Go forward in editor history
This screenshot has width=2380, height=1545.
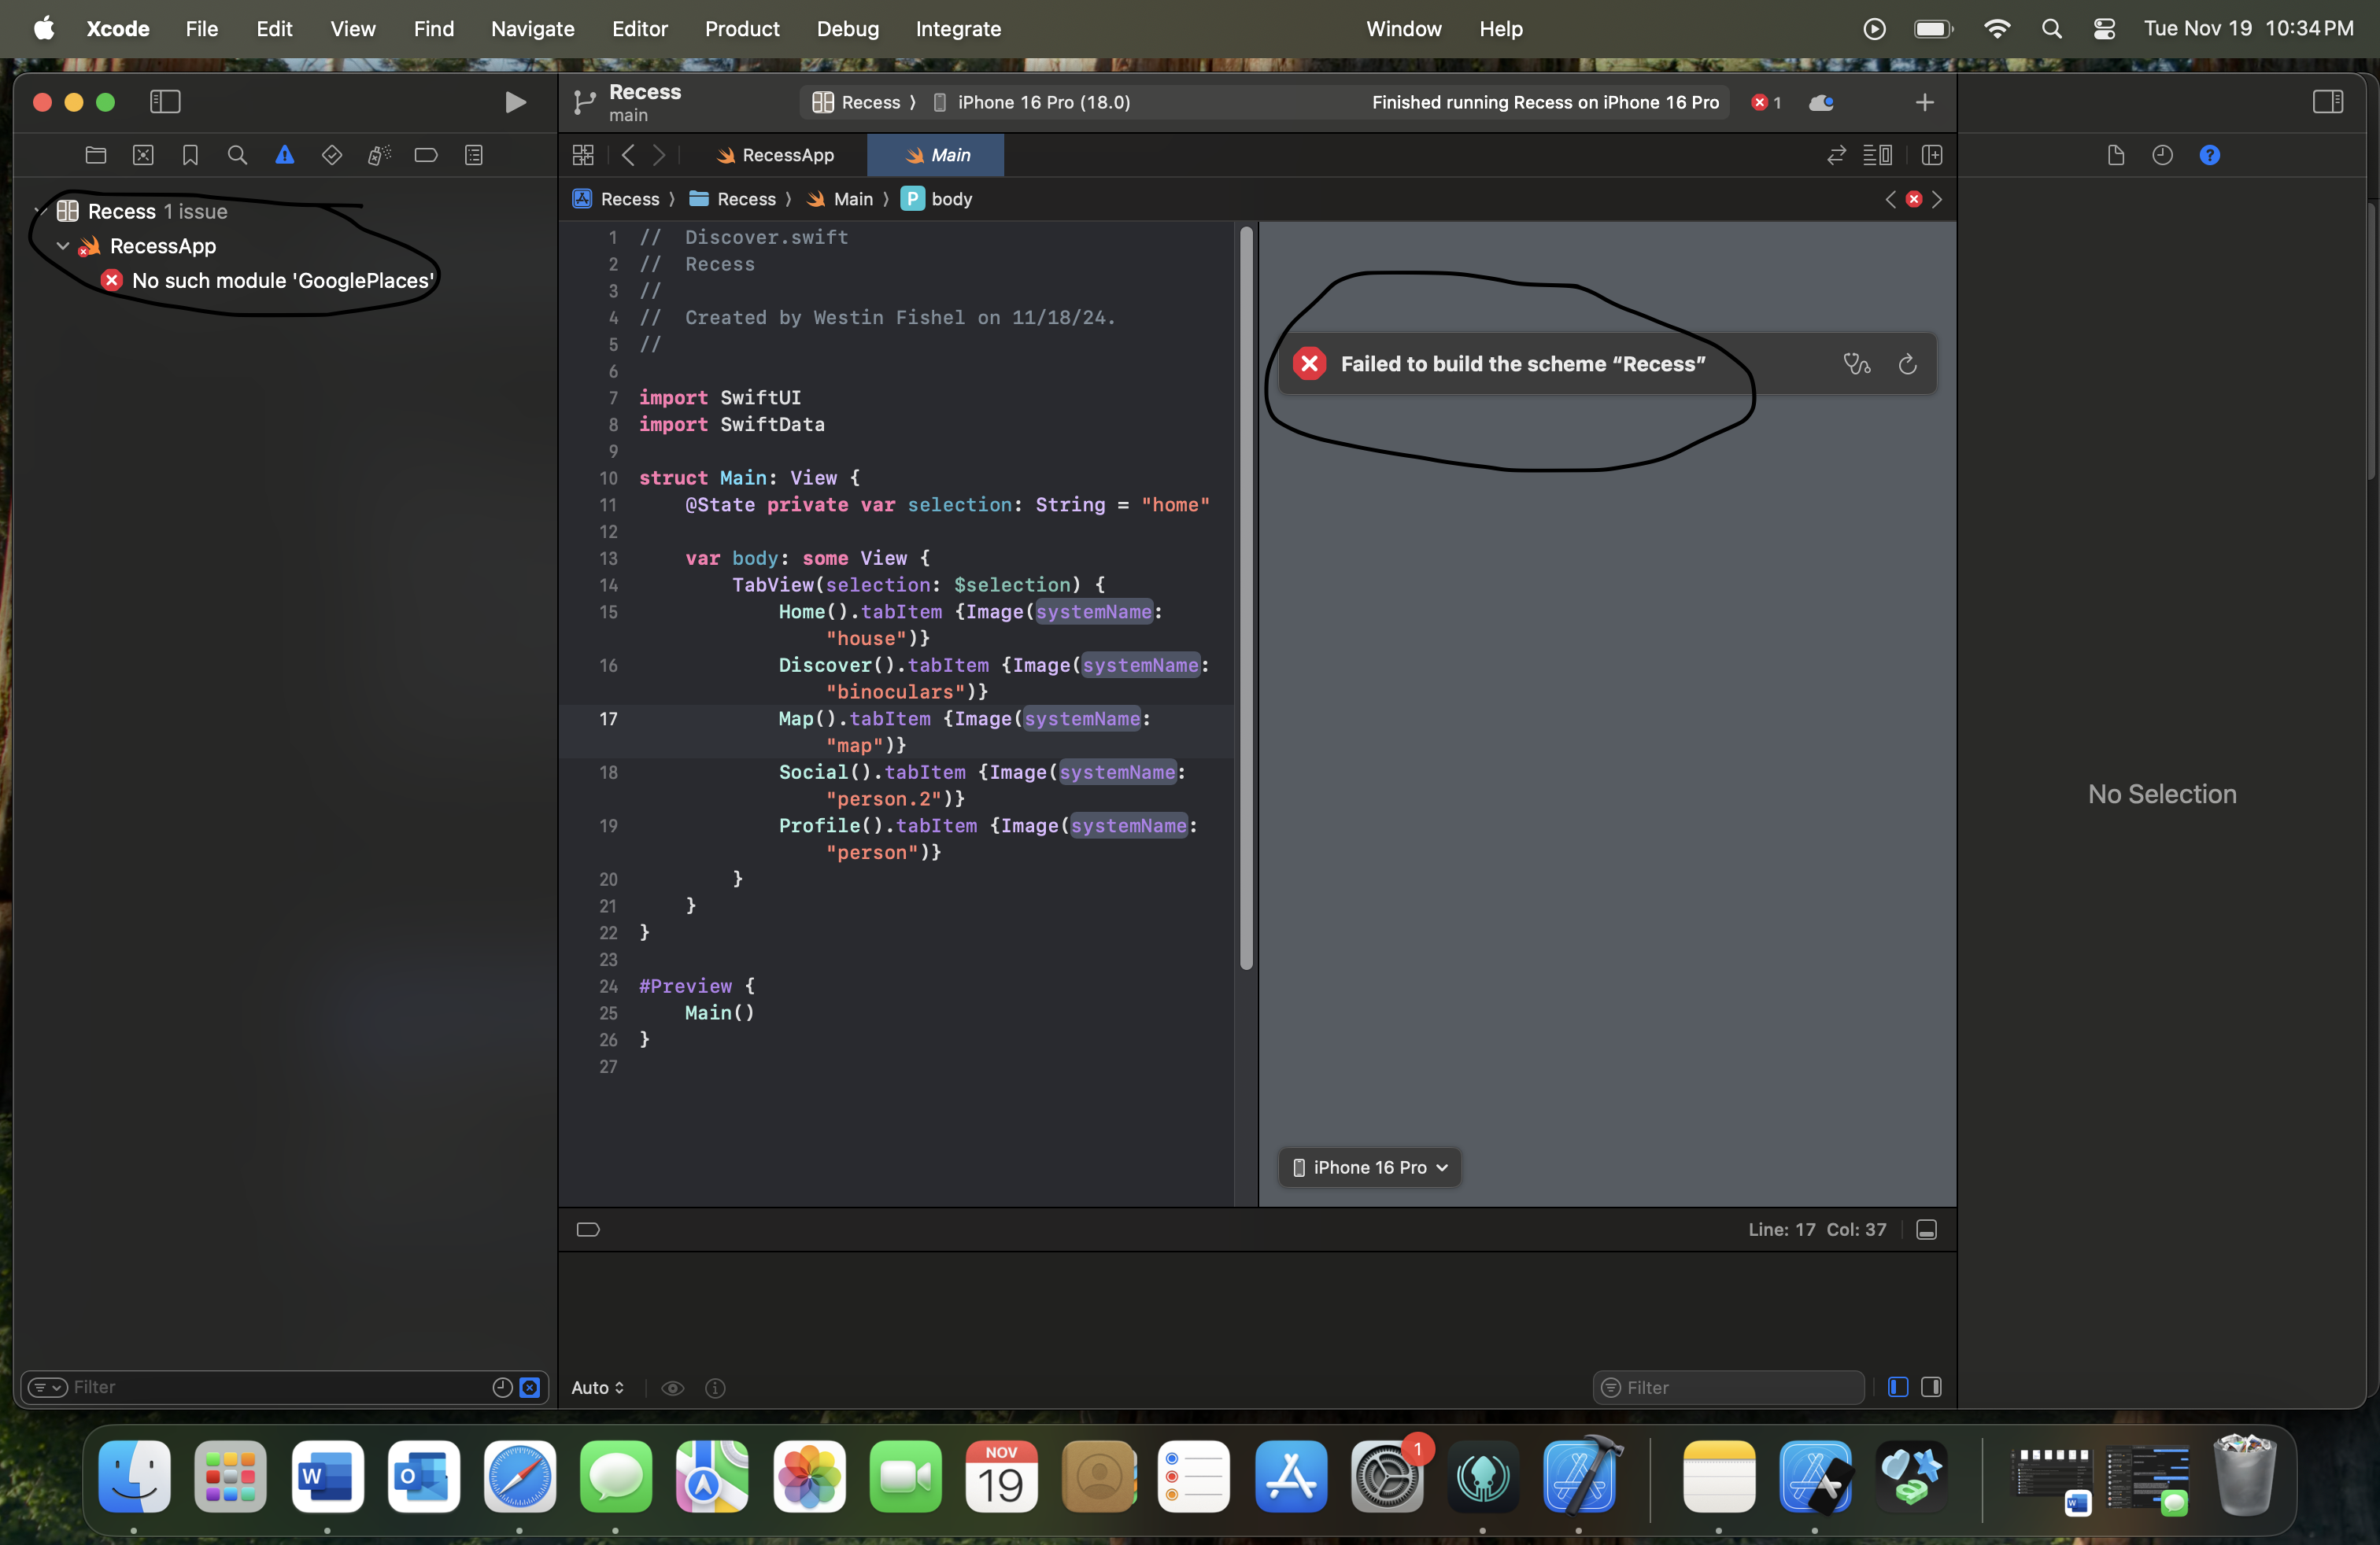[659, 155]
